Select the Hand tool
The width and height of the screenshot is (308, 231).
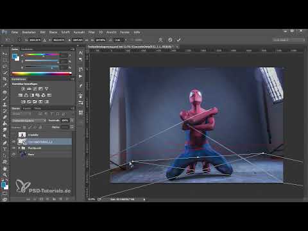[4, 169]
